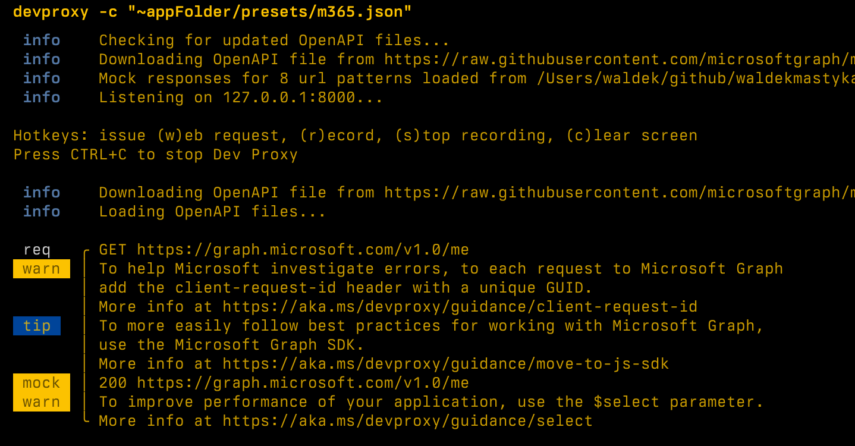Click the 200 response status entry

point(285,382)
